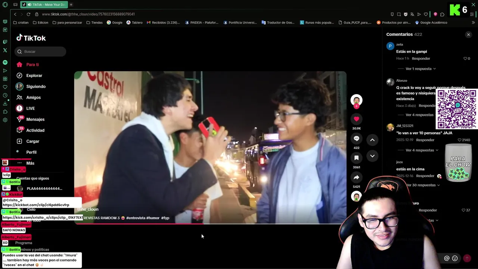Follow creator via the red plus badge

[x=356, y=106]
